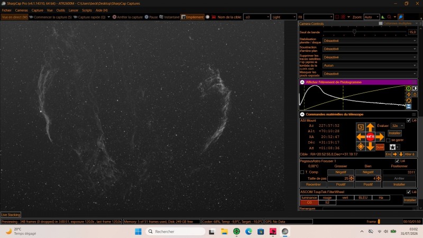Open the Outils menu
The width and height of the screenshot is (423, 238).
click(x=60, y=10)
